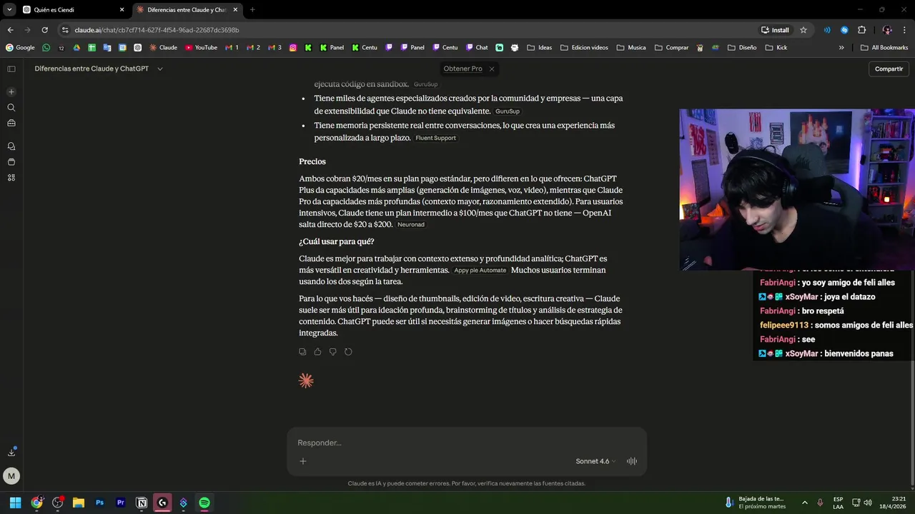Open the Kick bookmark folder

(x=776, y=48)
